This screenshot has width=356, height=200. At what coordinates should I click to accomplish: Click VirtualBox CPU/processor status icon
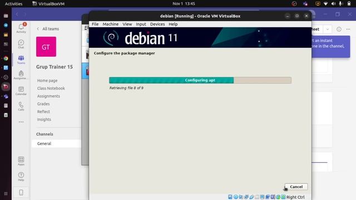tap(273, 197)
